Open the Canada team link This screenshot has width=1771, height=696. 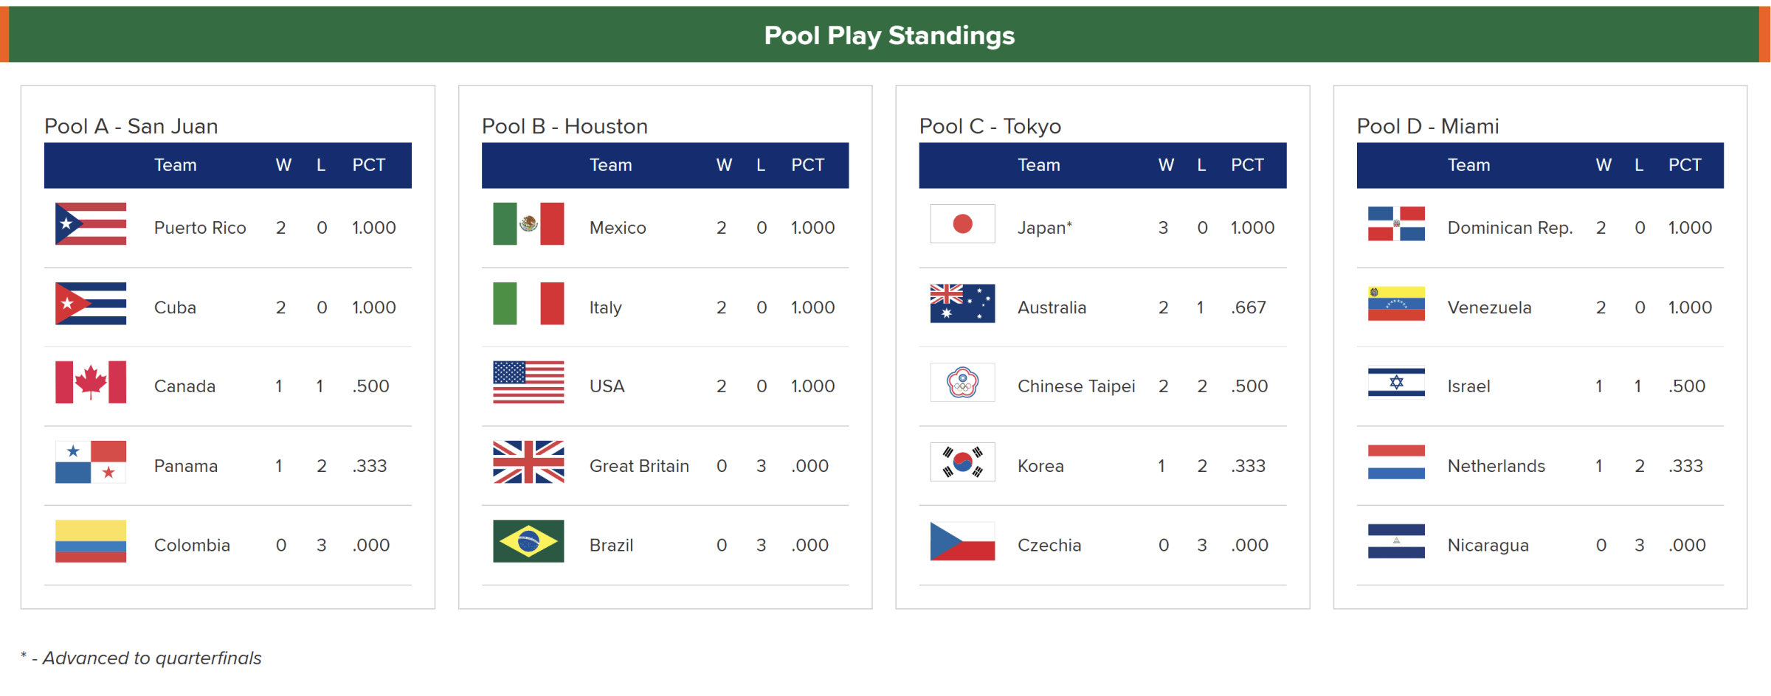click(184, 386)
